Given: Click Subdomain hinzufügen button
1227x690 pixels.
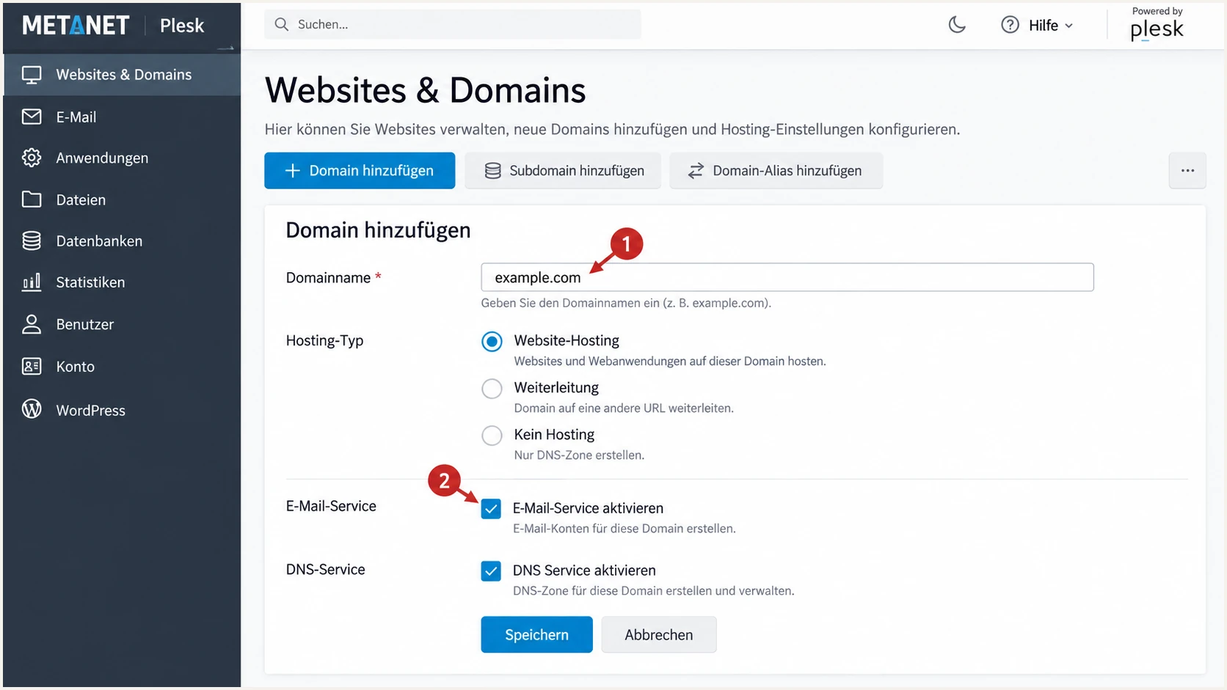Looking at the screenshot, I should (563, 171).
